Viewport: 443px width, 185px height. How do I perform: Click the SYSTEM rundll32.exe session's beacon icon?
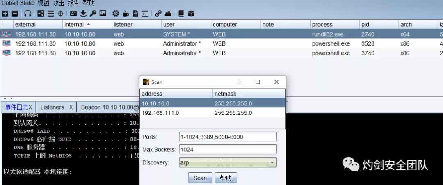tap(6, 34)
